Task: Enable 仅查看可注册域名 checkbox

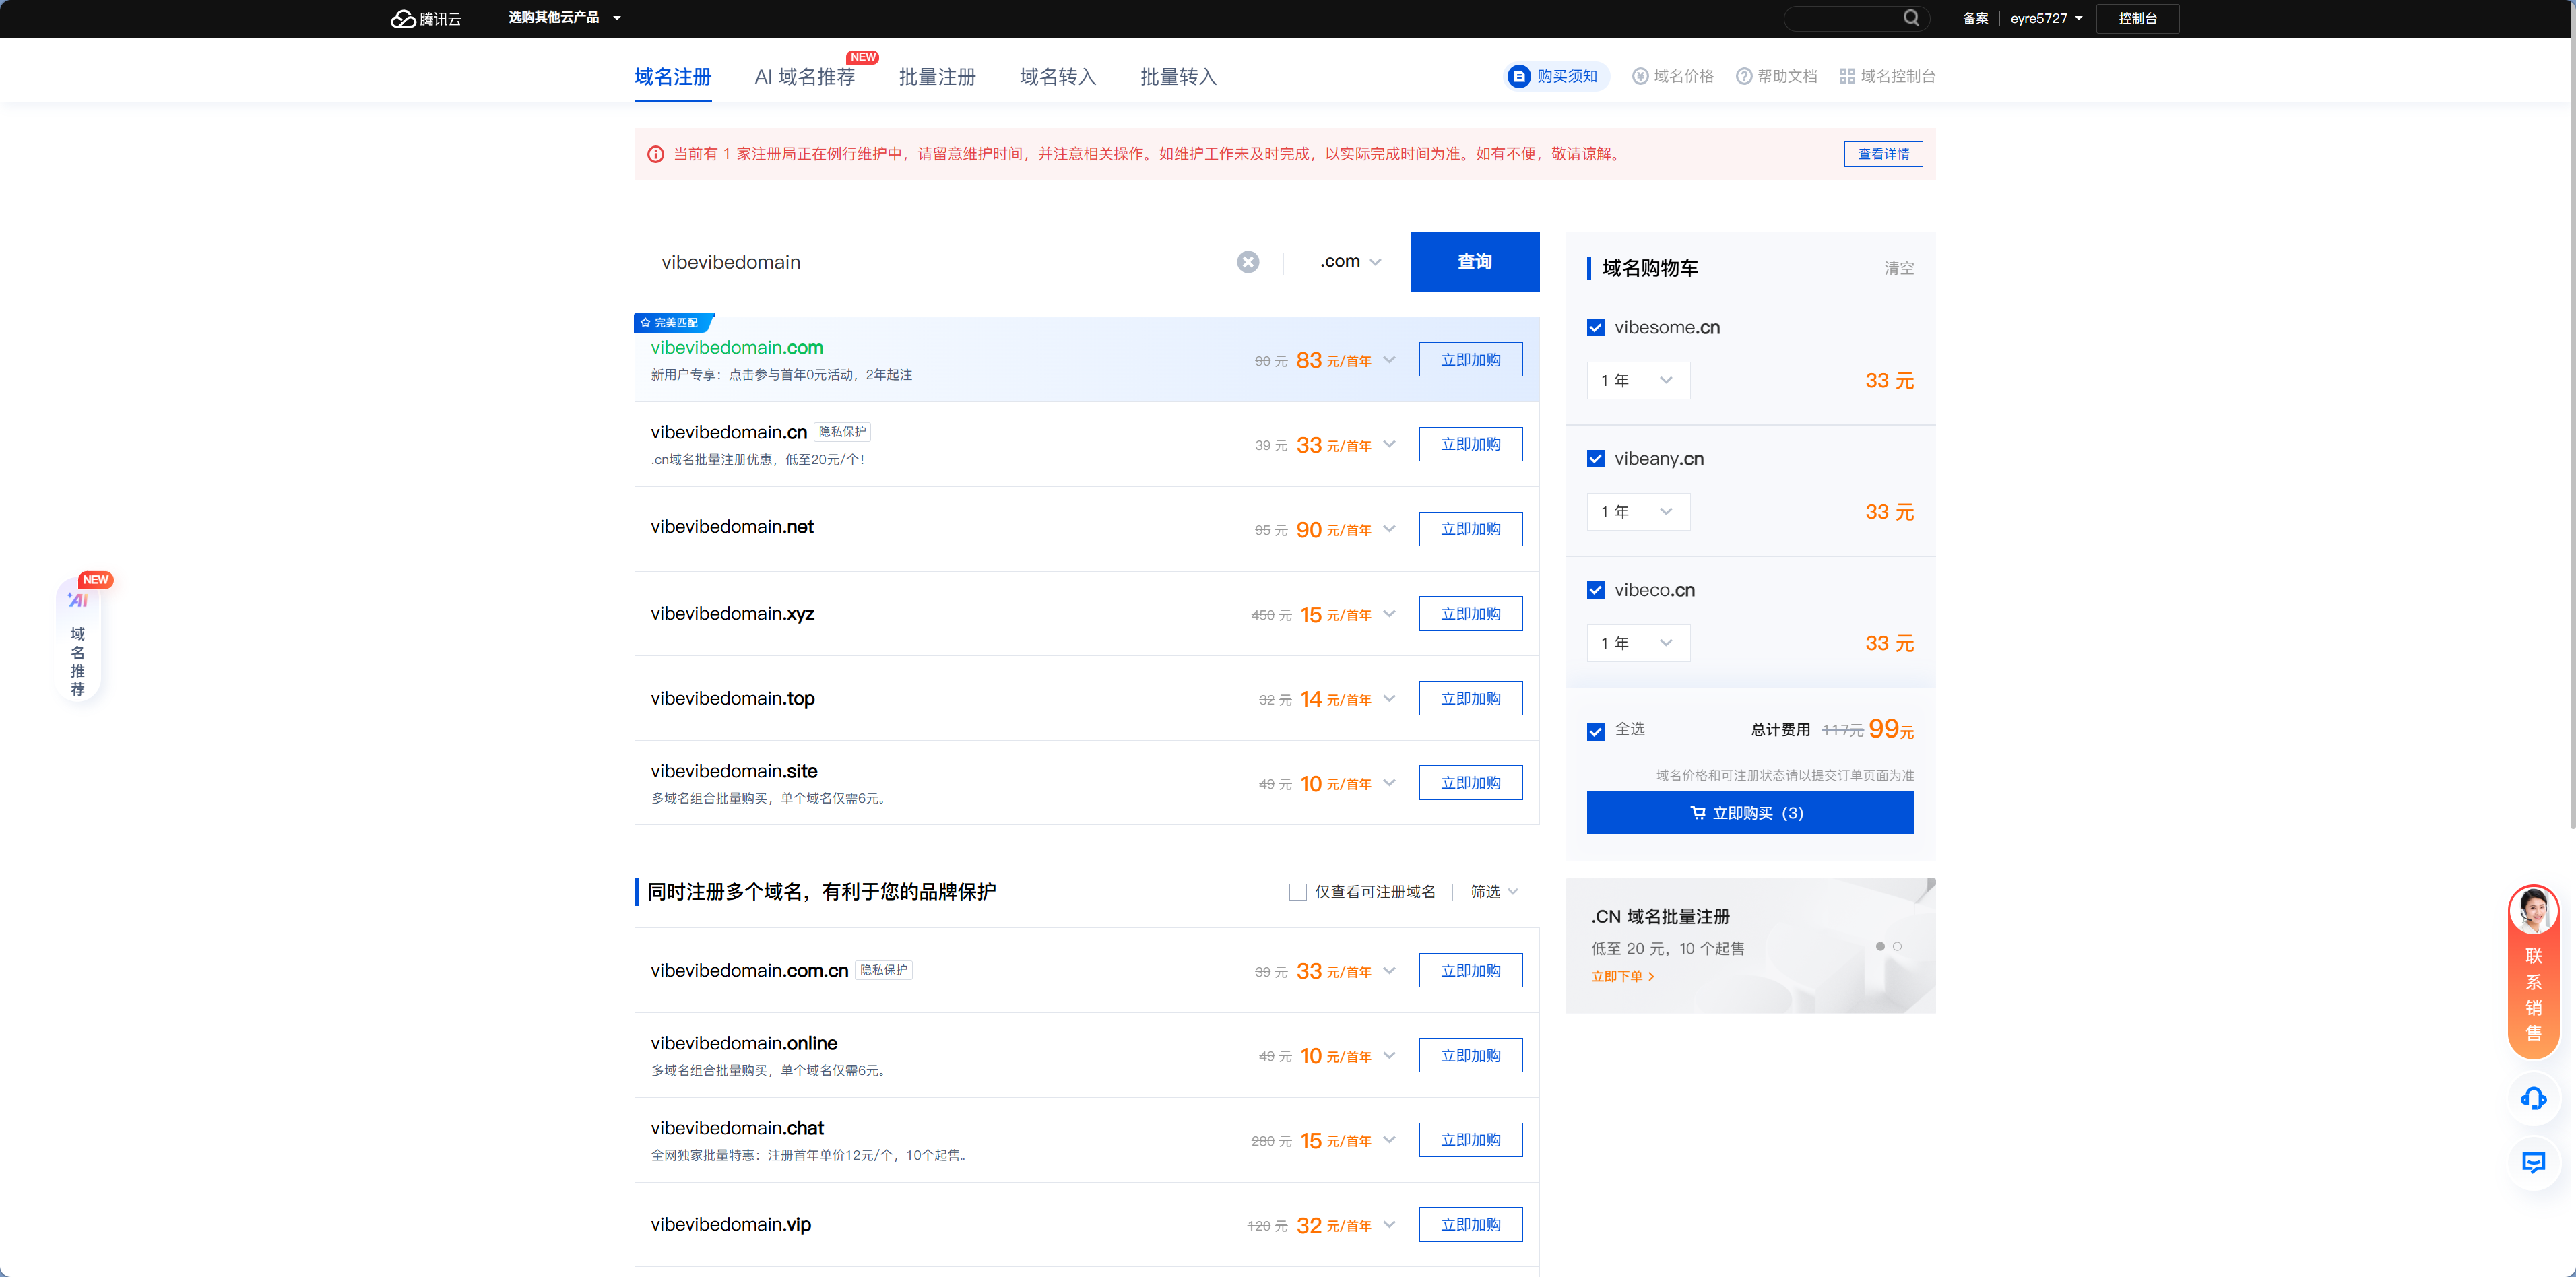Action: click(1298, 892)
